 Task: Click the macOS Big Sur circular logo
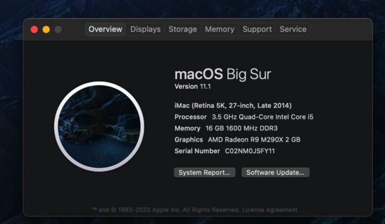99,126
